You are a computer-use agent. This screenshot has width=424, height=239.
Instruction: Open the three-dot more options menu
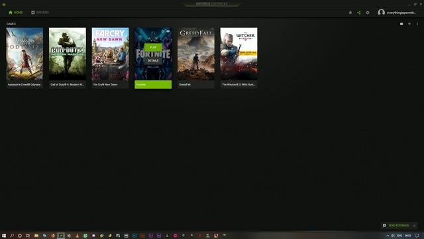[x=417, y=24]
